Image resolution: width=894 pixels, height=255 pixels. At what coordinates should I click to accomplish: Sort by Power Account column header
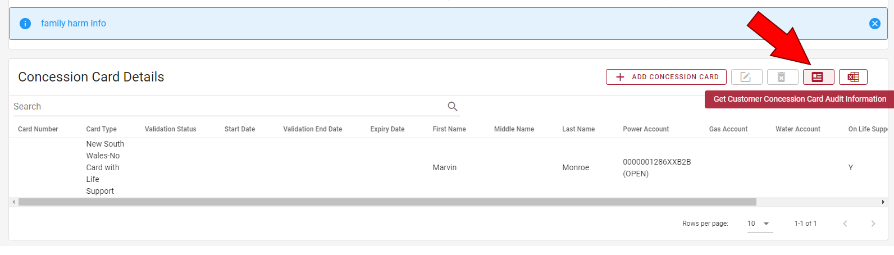[645, 129]
